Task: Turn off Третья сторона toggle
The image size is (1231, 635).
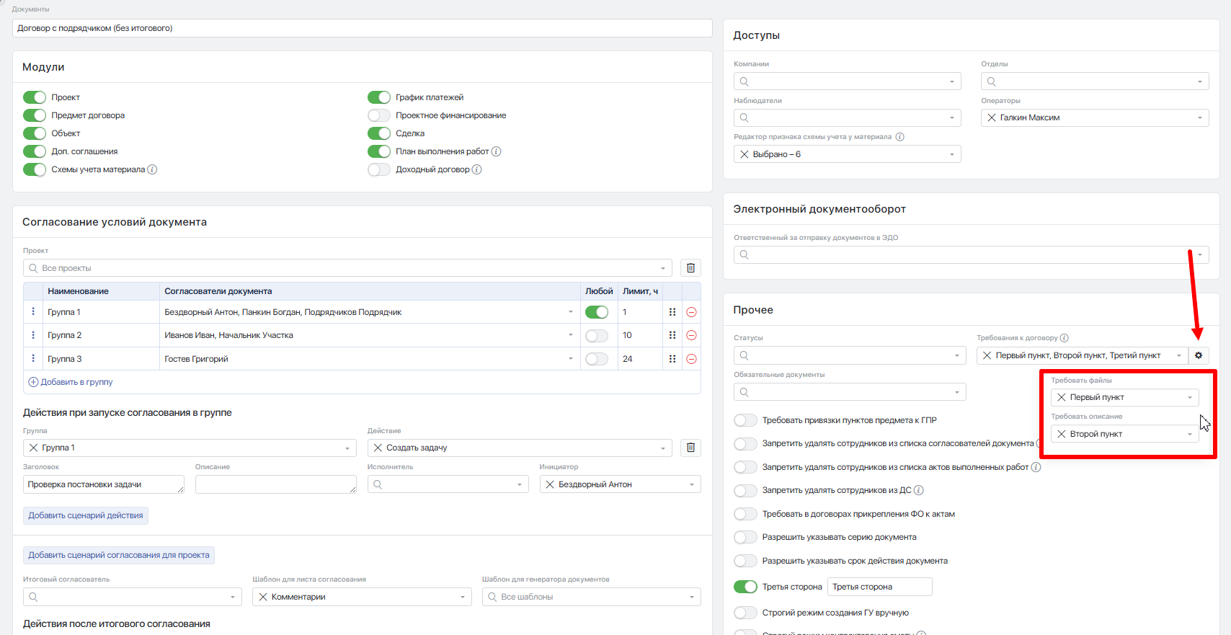Action: pyautogui.click(x=745, y=587)
